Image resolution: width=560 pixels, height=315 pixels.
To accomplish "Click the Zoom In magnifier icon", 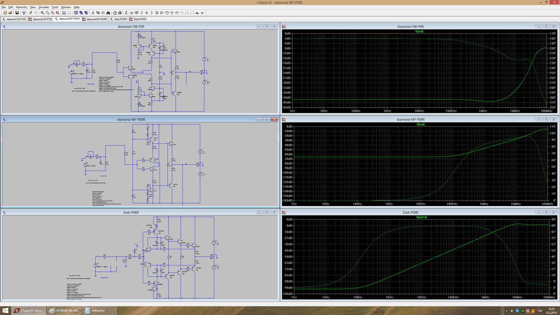I will 42,13.
